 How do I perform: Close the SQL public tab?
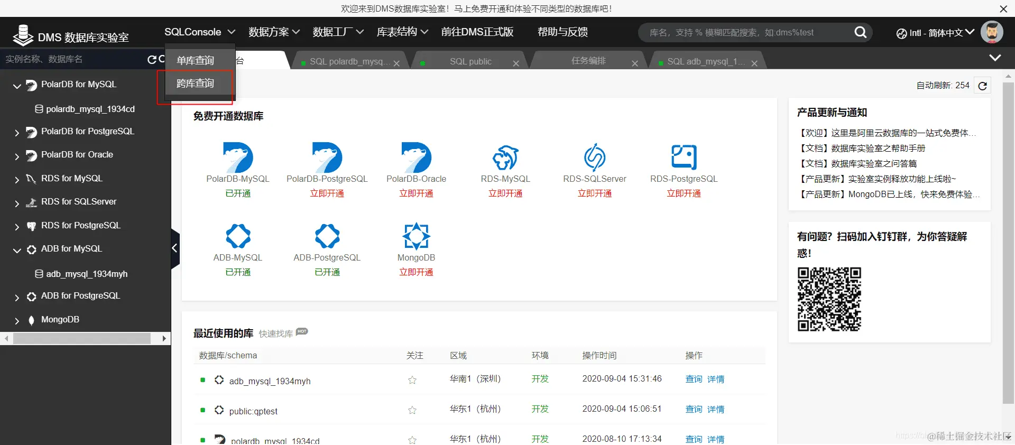[516, 63]
